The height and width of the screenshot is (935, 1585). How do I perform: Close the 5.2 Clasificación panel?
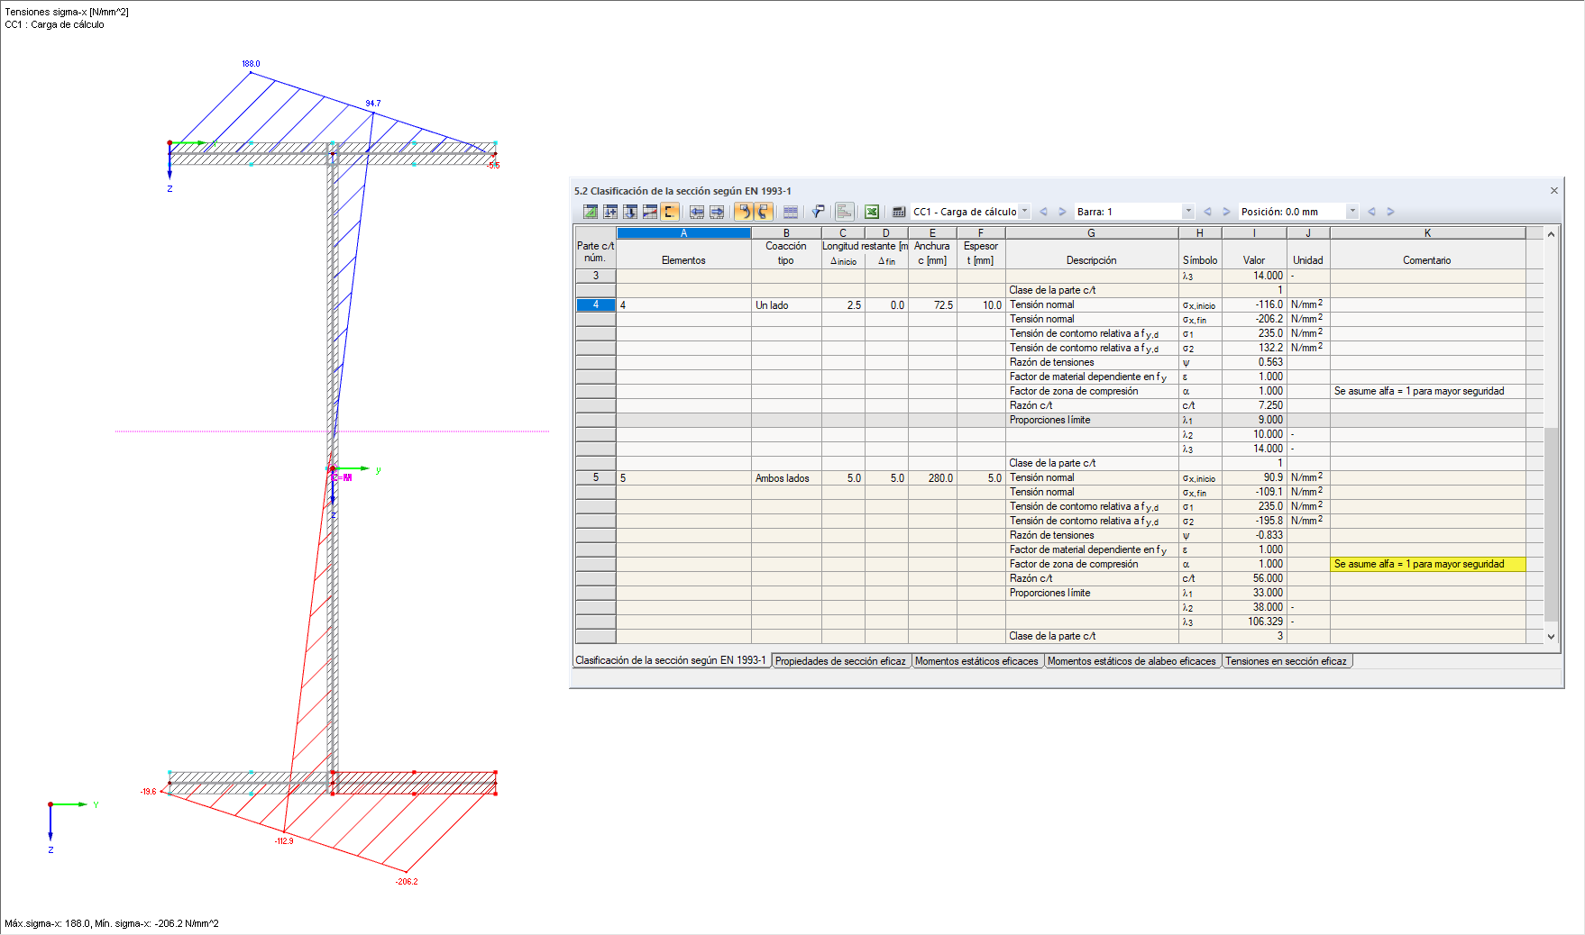[x=1554, y=191]
